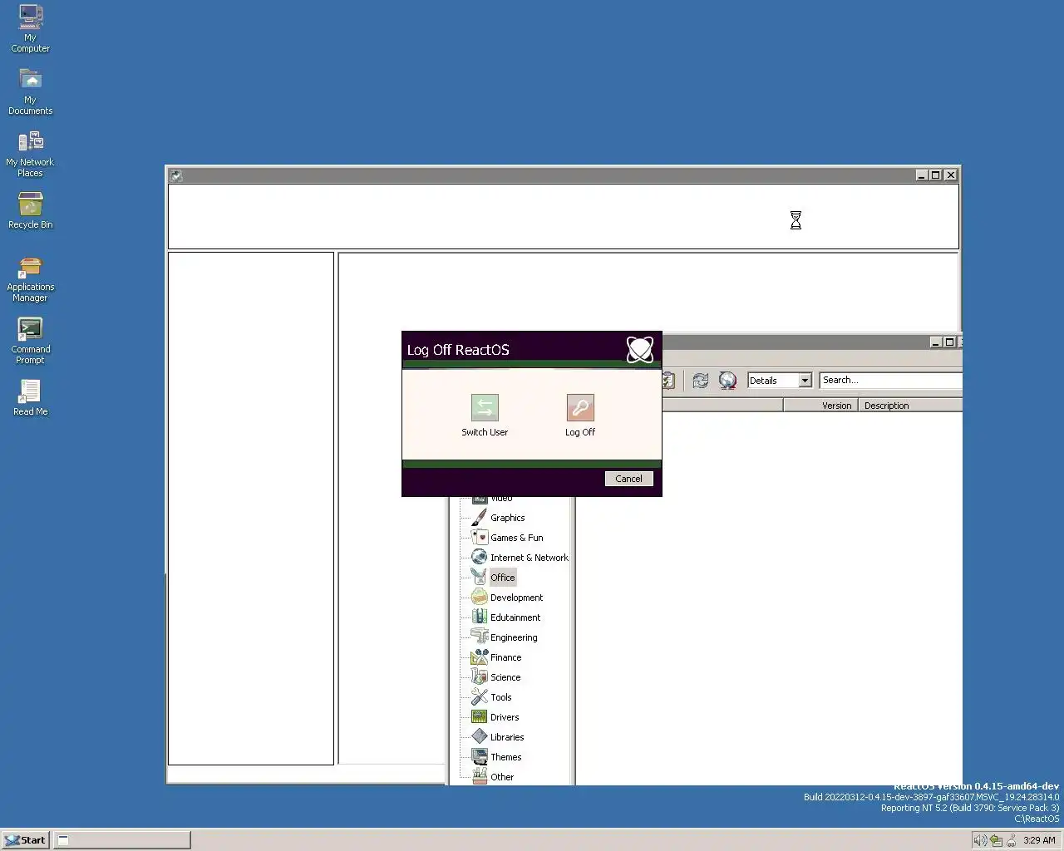This screenshot has width=1064, height=851.
Task: Maximize the large blank window
Action: (x=936, y=175)
